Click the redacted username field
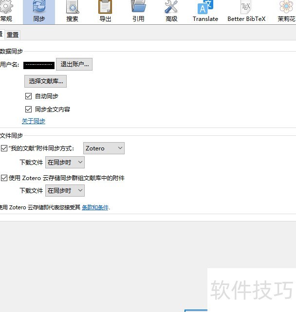The image size is (296, 312). (x=39, y=65)
